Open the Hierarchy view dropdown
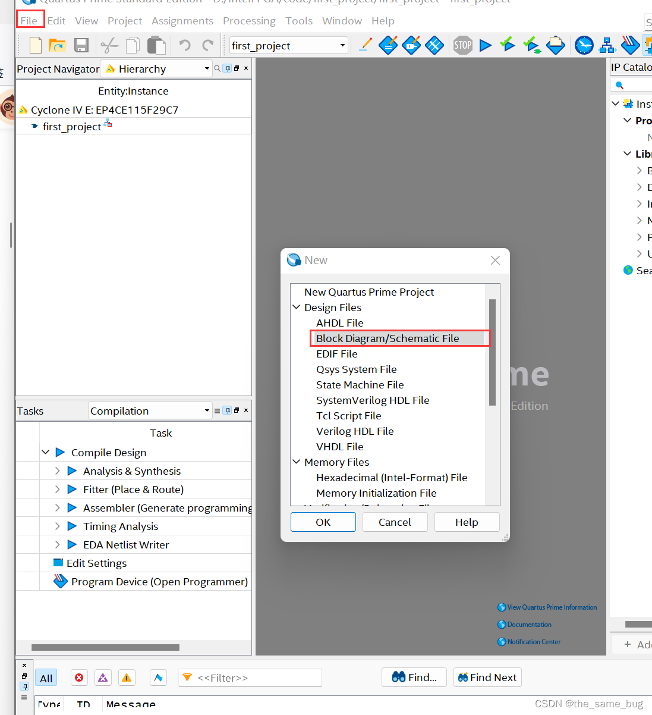This screenshot has height=715, width=652. [x=207, y=68]
